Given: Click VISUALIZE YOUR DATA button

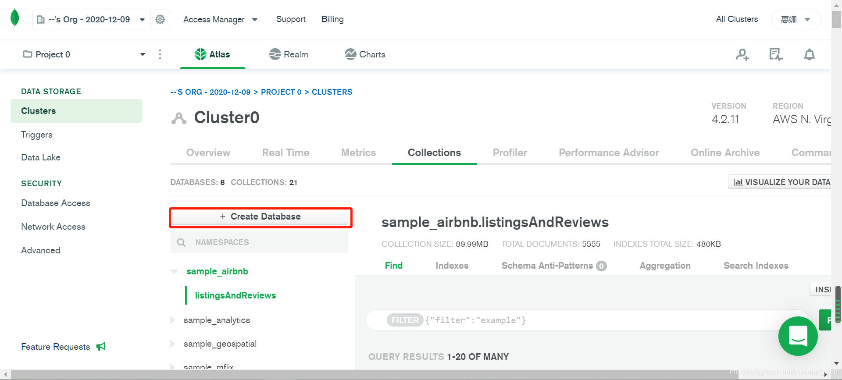Looking at the screenshot, I should pyautogui.click(x=780, y=182).
